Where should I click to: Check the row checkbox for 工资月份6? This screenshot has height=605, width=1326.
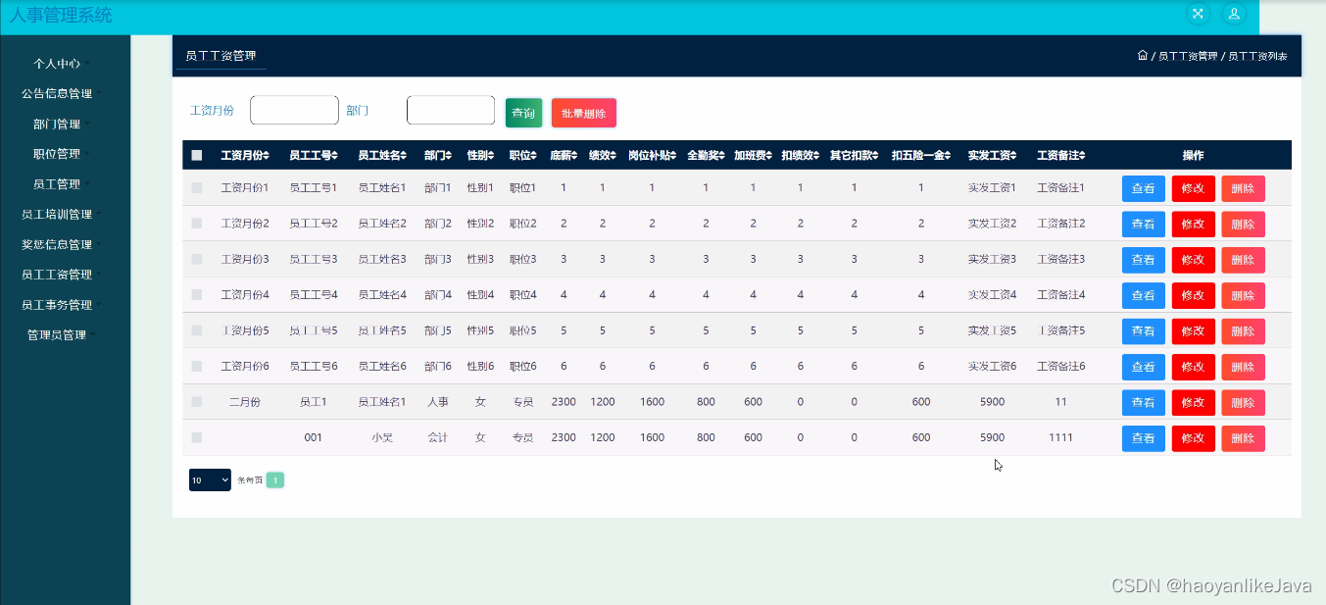tap(197, 366)
